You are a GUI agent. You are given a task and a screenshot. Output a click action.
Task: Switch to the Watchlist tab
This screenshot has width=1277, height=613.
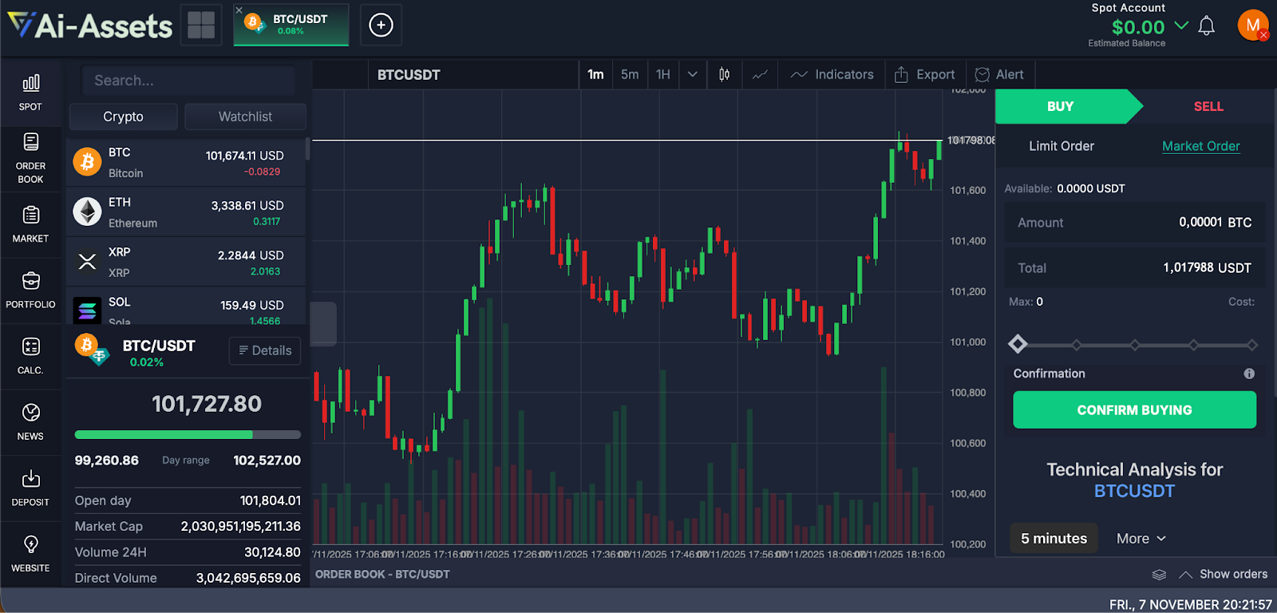(245, 117)
